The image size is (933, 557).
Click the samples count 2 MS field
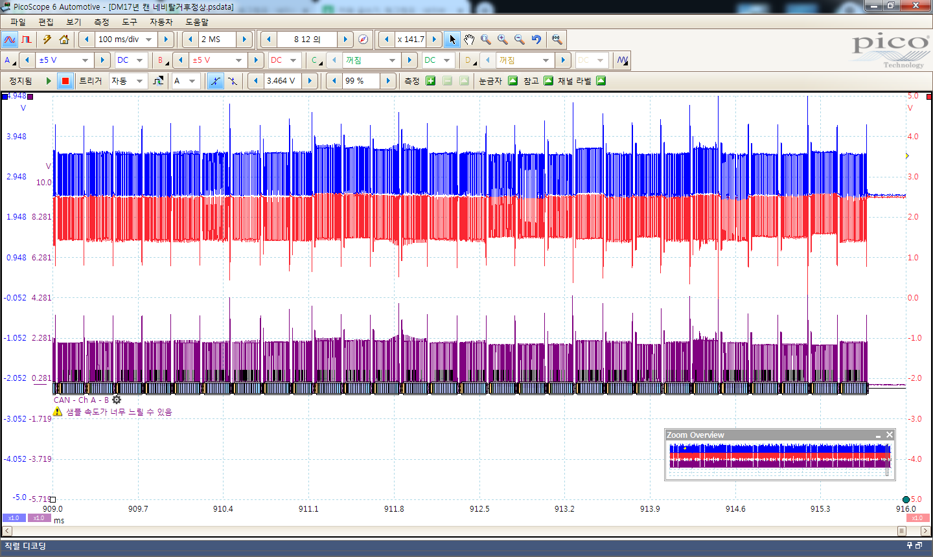(x=217, y=40)
